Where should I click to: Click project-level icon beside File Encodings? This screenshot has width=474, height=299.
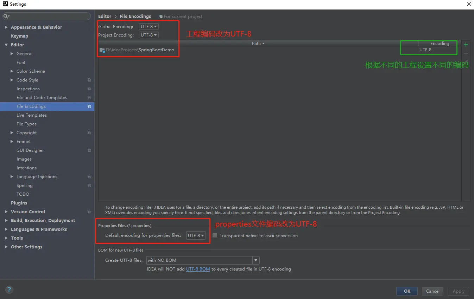(89, 106)
